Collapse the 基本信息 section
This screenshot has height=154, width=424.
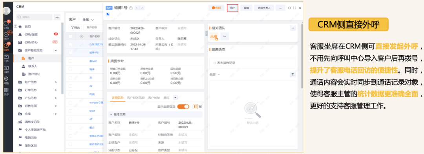(x=111, y=114)
